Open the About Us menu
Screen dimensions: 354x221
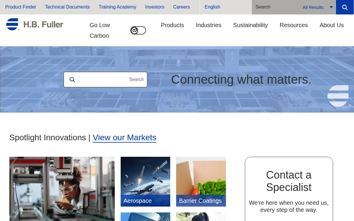[332, 25]
